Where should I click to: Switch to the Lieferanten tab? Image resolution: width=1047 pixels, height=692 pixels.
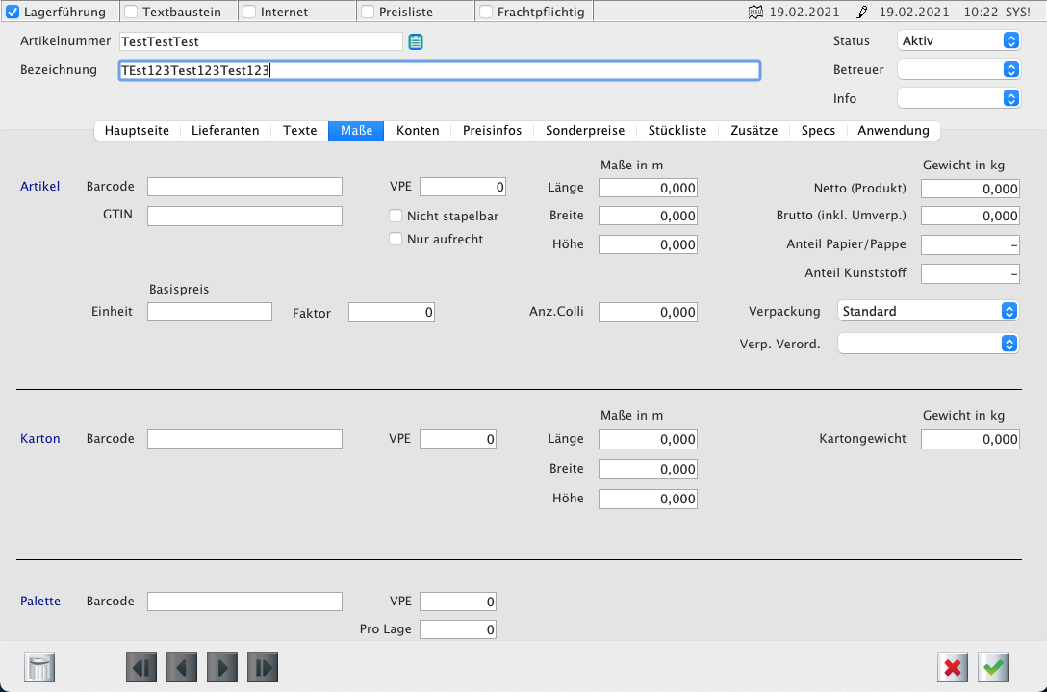click(x=225, y=131)
